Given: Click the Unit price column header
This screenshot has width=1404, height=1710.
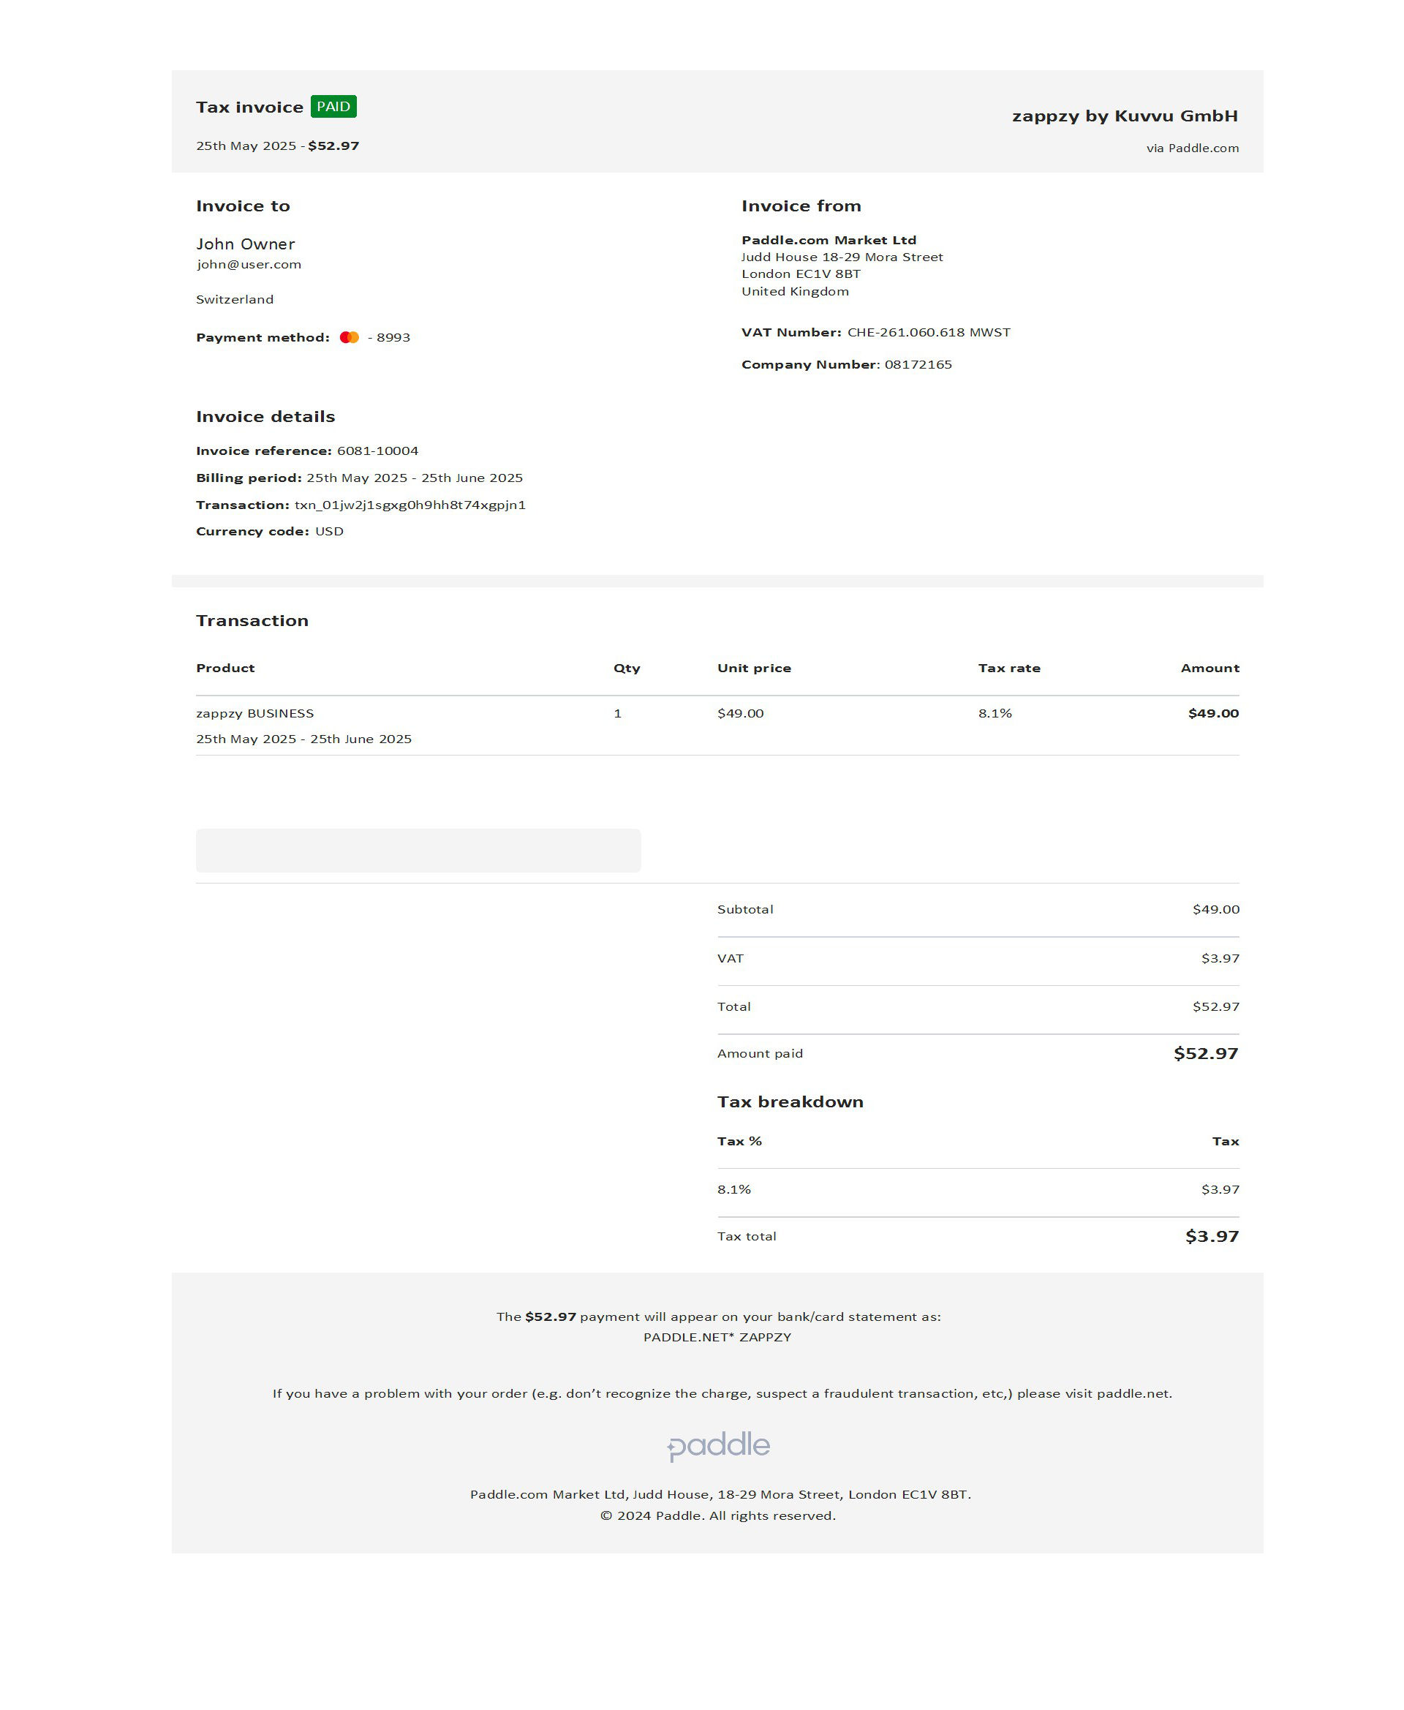Looking at the screenshot, I should coord(754,668).
